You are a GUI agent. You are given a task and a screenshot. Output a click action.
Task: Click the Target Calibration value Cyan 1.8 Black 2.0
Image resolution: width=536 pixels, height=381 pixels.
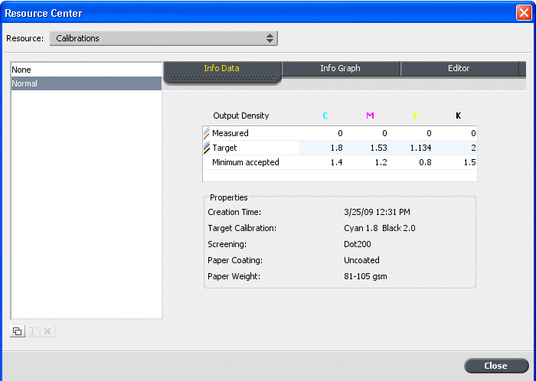[380, 228]
